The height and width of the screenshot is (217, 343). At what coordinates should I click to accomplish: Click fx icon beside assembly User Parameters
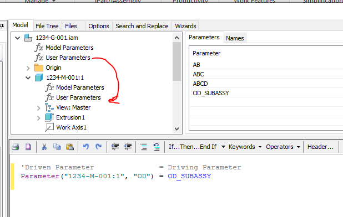(39, 58)
